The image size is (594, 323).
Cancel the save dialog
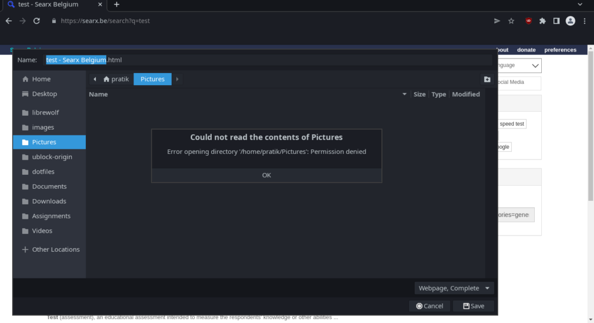pos(430,306)
